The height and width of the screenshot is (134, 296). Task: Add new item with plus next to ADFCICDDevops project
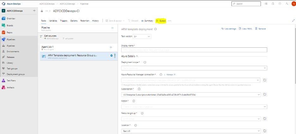coord(34,11)
